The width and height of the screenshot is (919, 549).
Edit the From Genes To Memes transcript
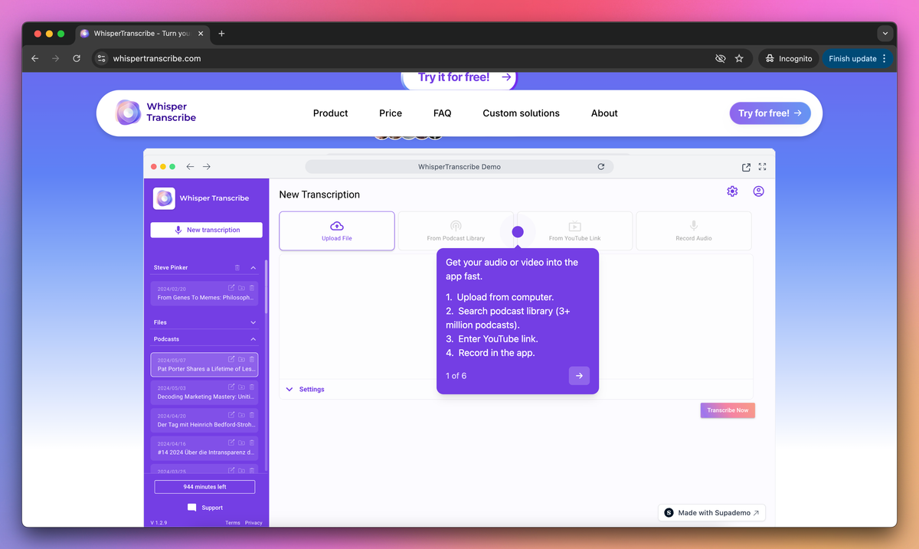pyautogui.click(x=231, y=288)
